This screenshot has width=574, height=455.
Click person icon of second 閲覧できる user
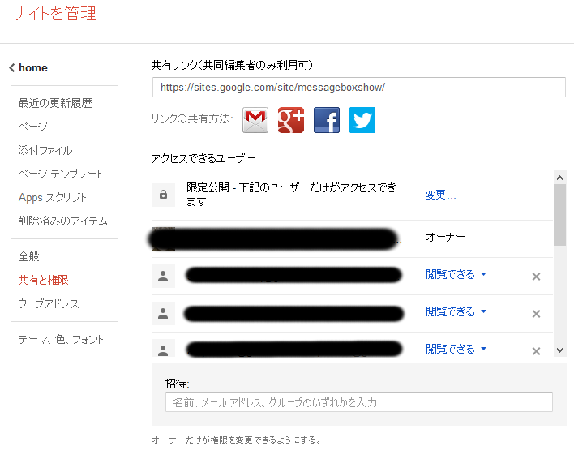pyautogui.click(x=163, y=314)
